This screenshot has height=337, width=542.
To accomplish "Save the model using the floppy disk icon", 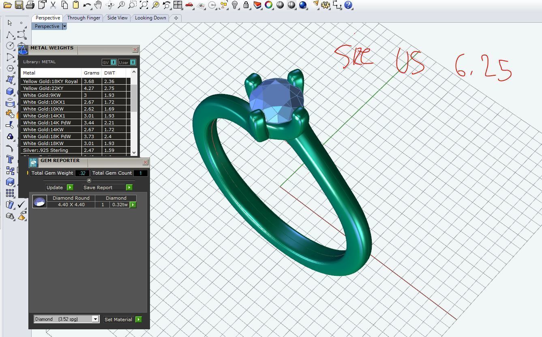I will pos(18,5).
